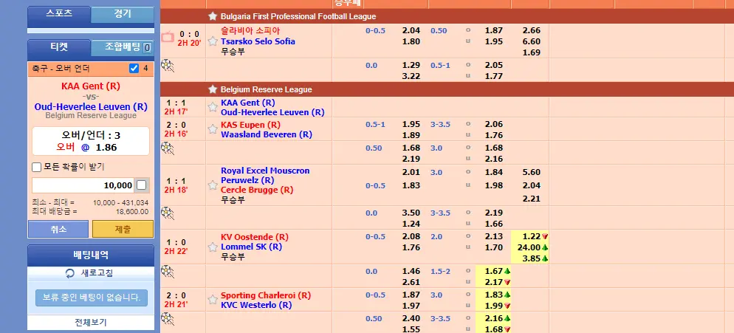Choose over odds 2.05
Screen dimensions: 734x333
coord(494,65)
